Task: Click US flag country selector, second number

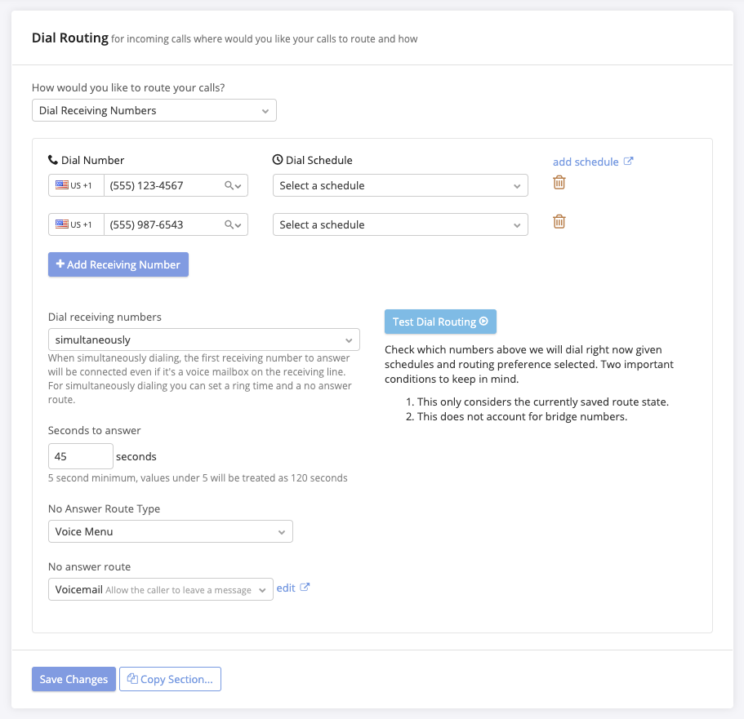Action: 76,225
